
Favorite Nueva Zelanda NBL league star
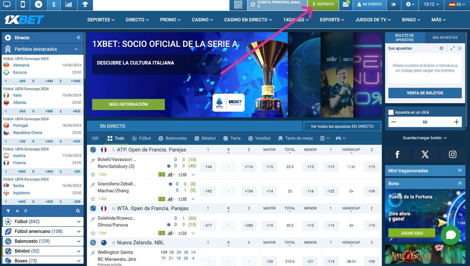pyautogui.click(x=114, y=243)
